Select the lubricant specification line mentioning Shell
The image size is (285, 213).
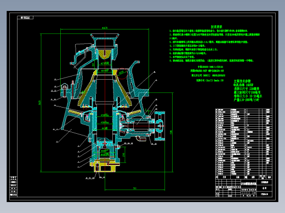tap(210, 80)
